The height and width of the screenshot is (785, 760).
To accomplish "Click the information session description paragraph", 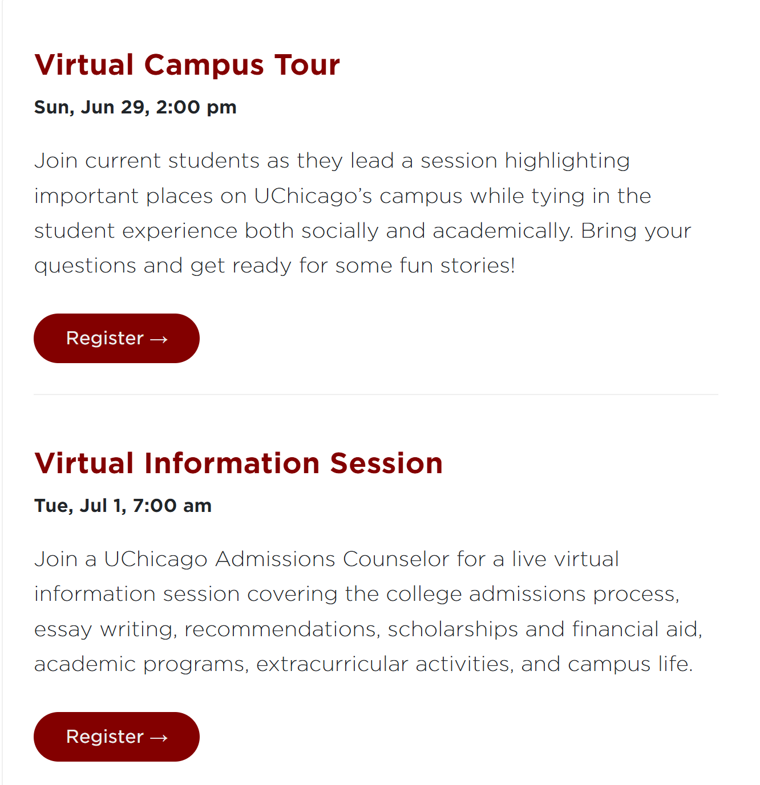I will coord(369,612).
